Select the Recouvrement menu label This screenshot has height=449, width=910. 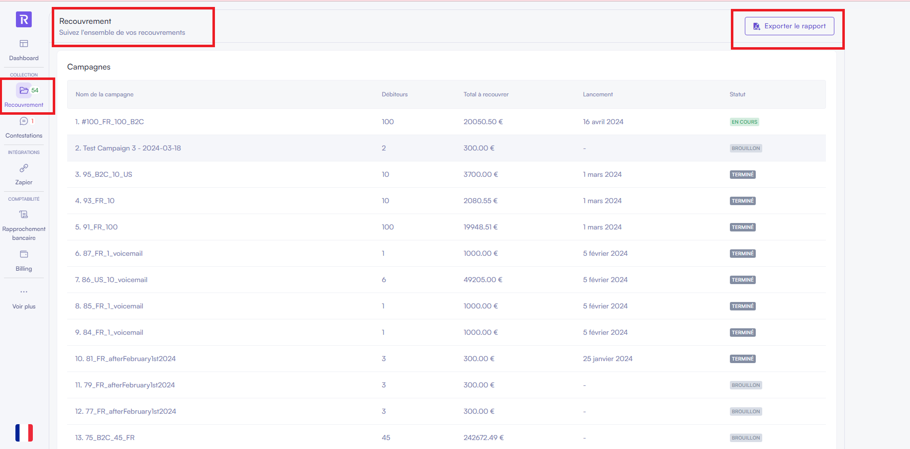click(24, 105)
